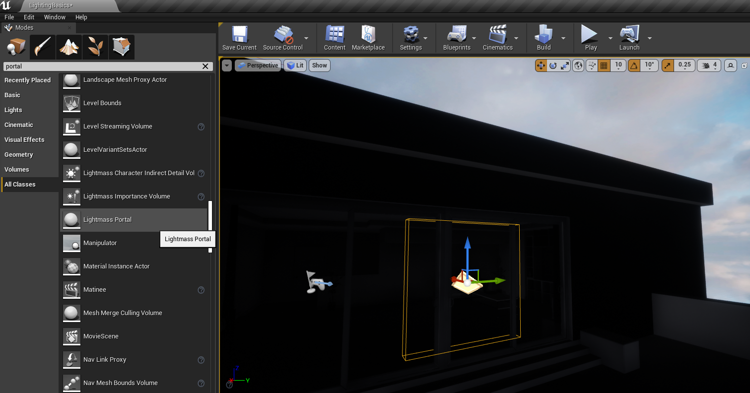Select Lightmass Importance Volume item

134,196
